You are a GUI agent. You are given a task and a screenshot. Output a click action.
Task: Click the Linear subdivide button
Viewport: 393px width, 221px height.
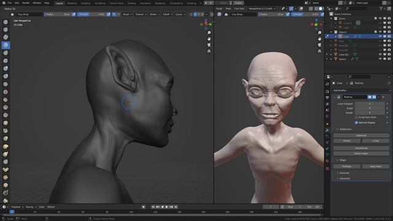pos(375,141)
